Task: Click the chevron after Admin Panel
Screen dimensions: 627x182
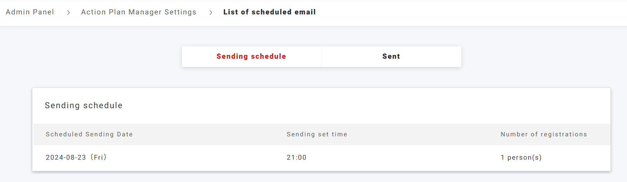Action: pyautogui.click(x=69, y=12)
